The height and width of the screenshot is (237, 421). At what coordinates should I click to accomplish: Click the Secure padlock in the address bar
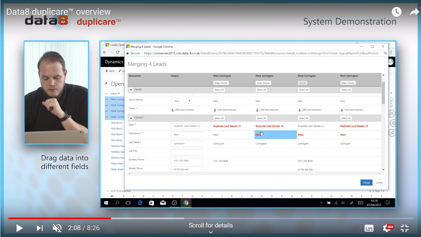127,53
